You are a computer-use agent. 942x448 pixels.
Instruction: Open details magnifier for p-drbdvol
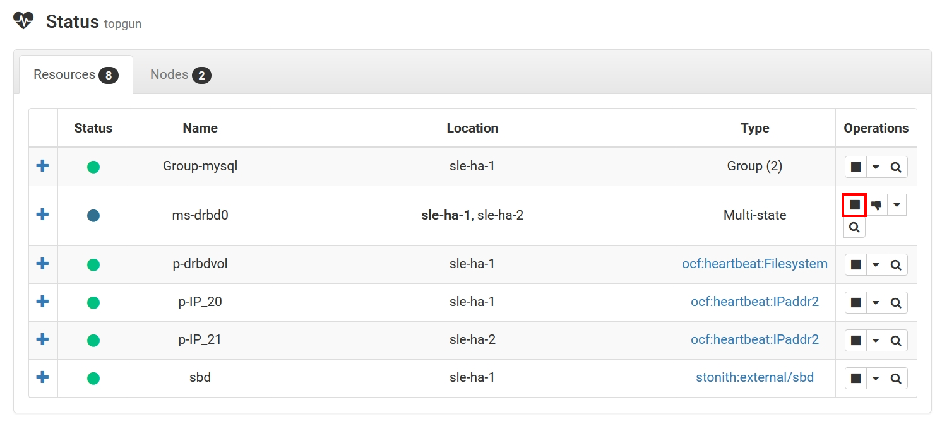896,265
